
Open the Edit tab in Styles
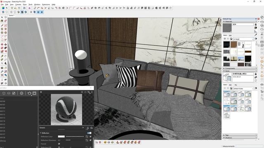coord(230,85)
